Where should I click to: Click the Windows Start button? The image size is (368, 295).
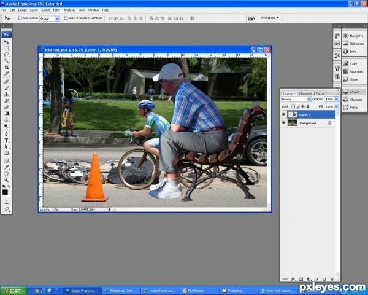point(13,291)
